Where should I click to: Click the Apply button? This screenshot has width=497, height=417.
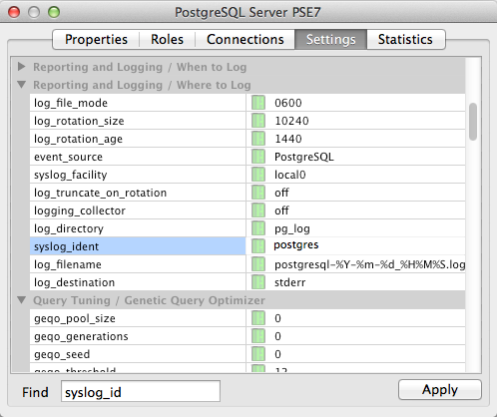[x=440, y=389]
